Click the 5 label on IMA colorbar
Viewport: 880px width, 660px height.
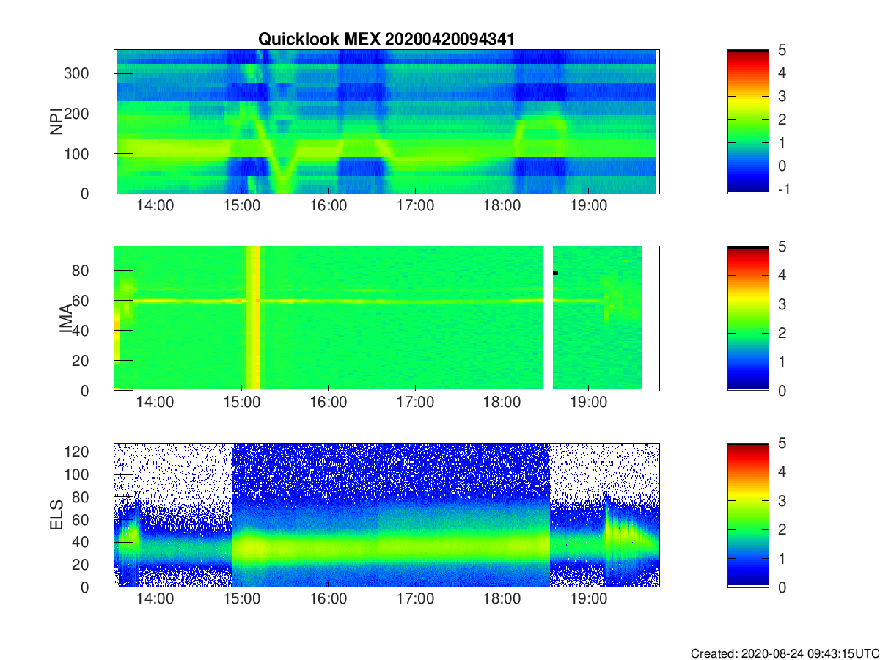[782, 246]
